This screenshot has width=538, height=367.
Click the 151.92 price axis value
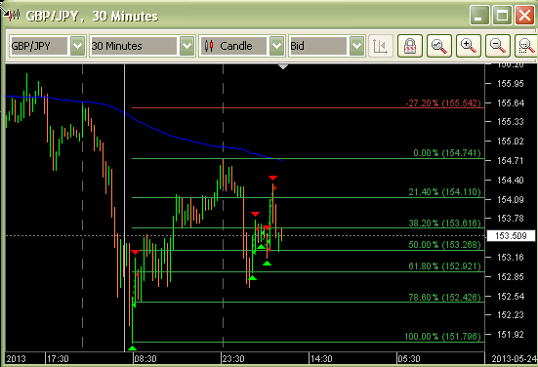[x=511, y=335]
